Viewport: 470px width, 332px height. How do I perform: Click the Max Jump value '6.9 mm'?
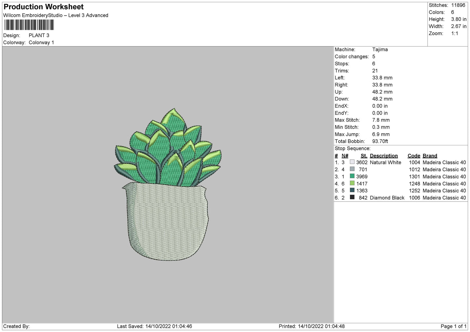click(381, 134)
